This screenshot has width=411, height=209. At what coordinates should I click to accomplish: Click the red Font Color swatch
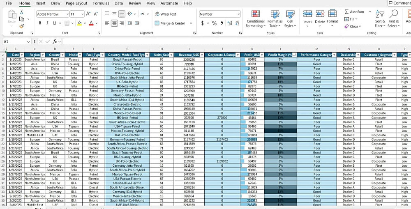tap(91, 23)
